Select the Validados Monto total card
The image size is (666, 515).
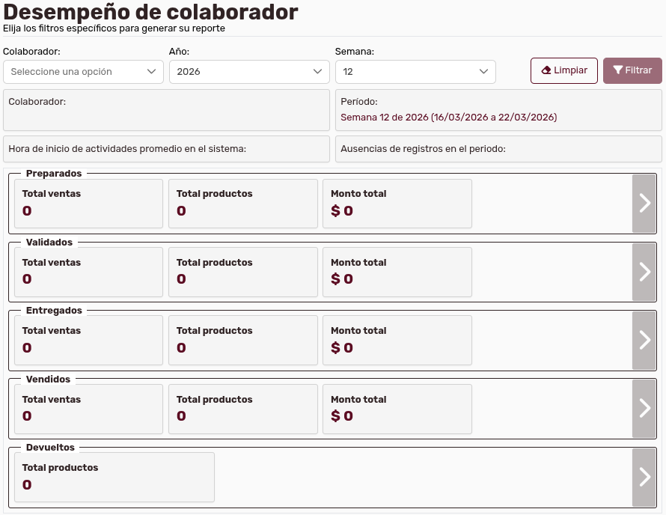tap(397, 272)
